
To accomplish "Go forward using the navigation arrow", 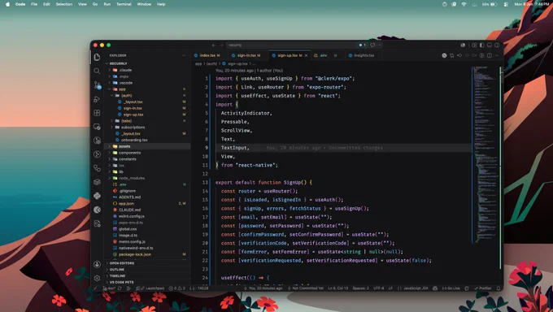I will 221,45.
